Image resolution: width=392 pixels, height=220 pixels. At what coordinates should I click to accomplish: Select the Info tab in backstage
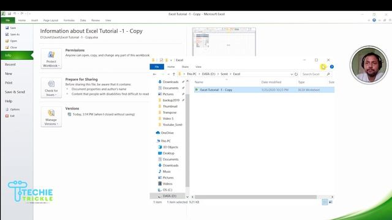coord(17,56)
